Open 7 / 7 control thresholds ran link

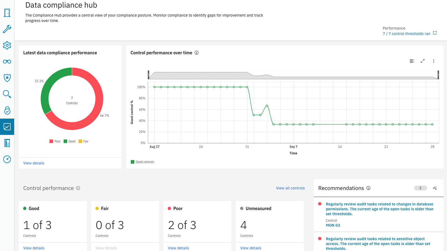[406, 34]
